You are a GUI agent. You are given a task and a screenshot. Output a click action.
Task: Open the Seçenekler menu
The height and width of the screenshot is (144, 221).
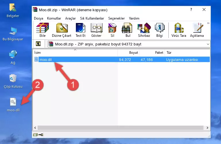(116, 18)
